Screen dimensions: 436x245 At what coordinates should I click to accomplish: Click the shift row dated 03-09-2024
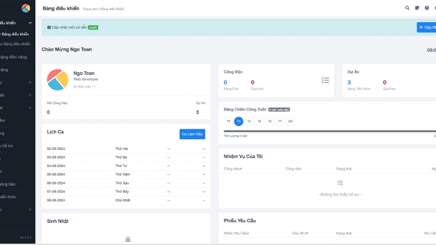click(126, 157)
